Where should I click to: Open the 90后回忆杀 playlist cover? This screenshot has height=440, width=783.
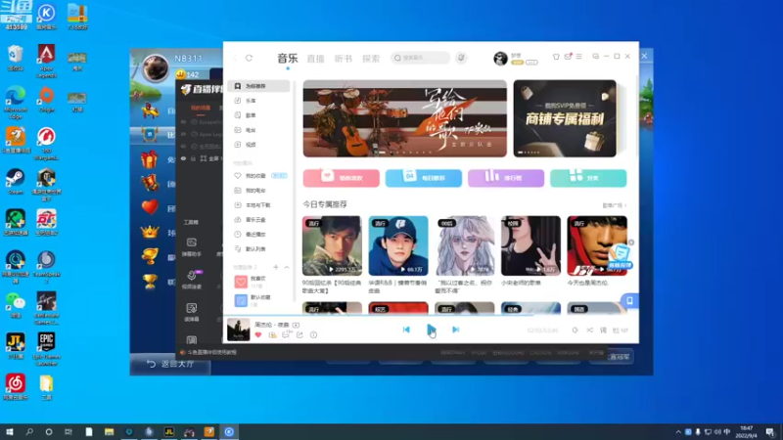tap(332, 245)
